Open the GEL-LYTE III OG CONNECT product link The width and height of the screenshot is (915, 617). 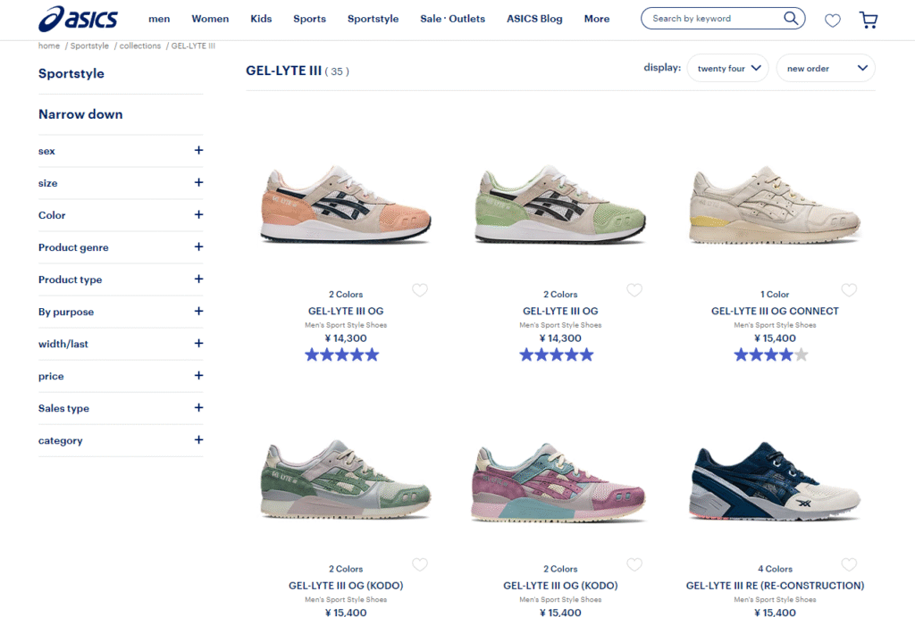point(775,311)
